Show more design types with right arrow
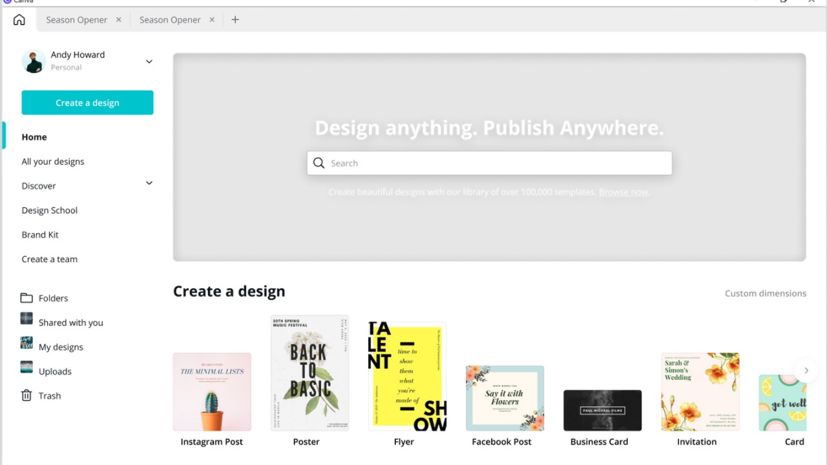This screenshot has width=827, height=465. tap(806, 371)
